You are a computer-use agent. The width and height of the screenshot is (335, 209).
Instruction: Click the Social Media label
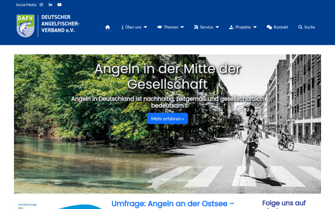tap(26, 4)
